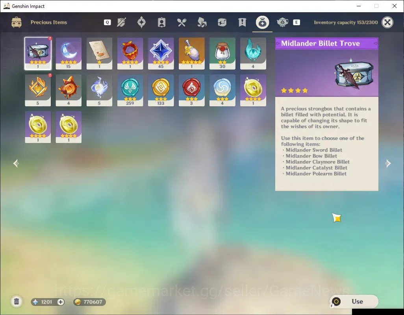Select the Anemo sigil with 259

[x=130, y=91]
